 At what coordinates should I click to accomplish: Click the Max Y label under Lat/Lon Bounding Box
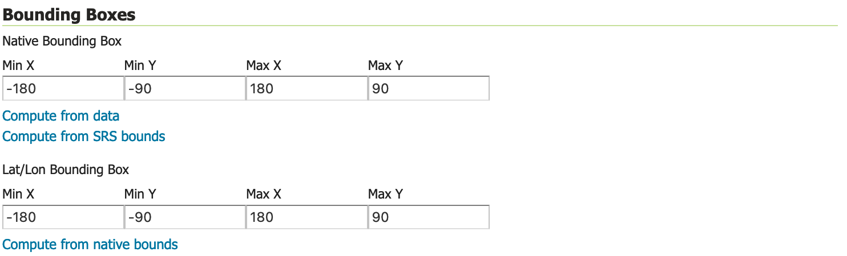pyautogui.click(x=385, y=194)
